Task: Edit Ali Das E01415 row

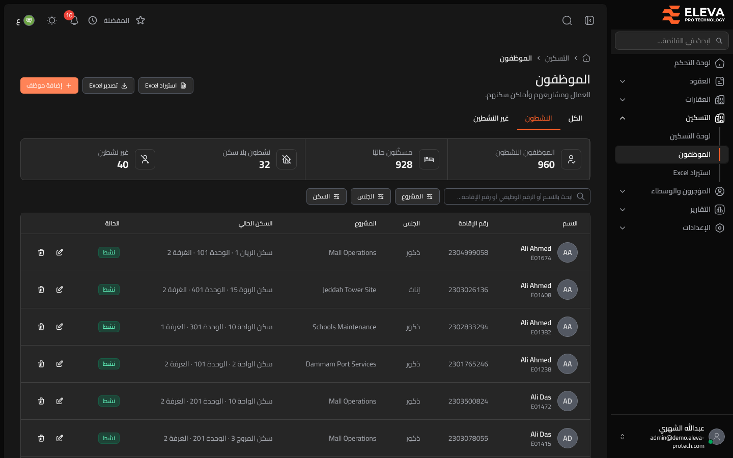Action: [x=60, y=438]
